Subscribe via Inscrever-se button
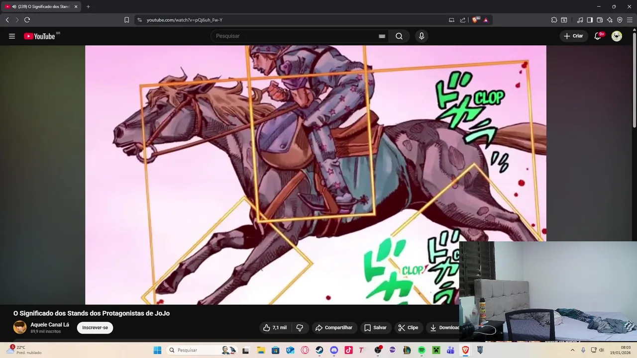 pos(95,328)
